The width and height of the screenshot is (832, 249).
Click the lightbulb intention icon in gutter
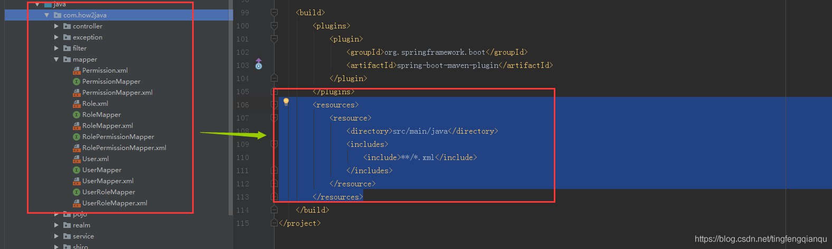pyautogui.click(x=286, y=102)
